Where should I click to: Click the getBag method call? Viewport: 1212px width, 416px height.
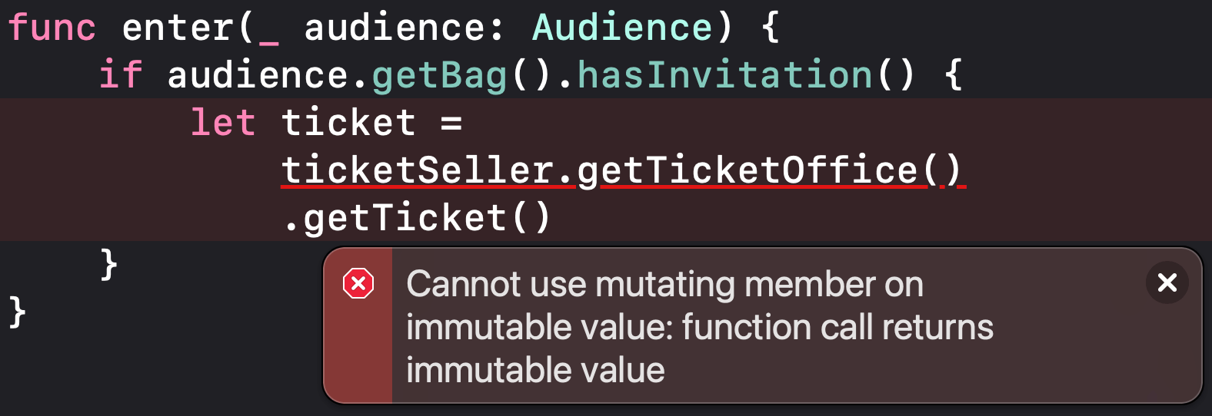coord(439,76)
